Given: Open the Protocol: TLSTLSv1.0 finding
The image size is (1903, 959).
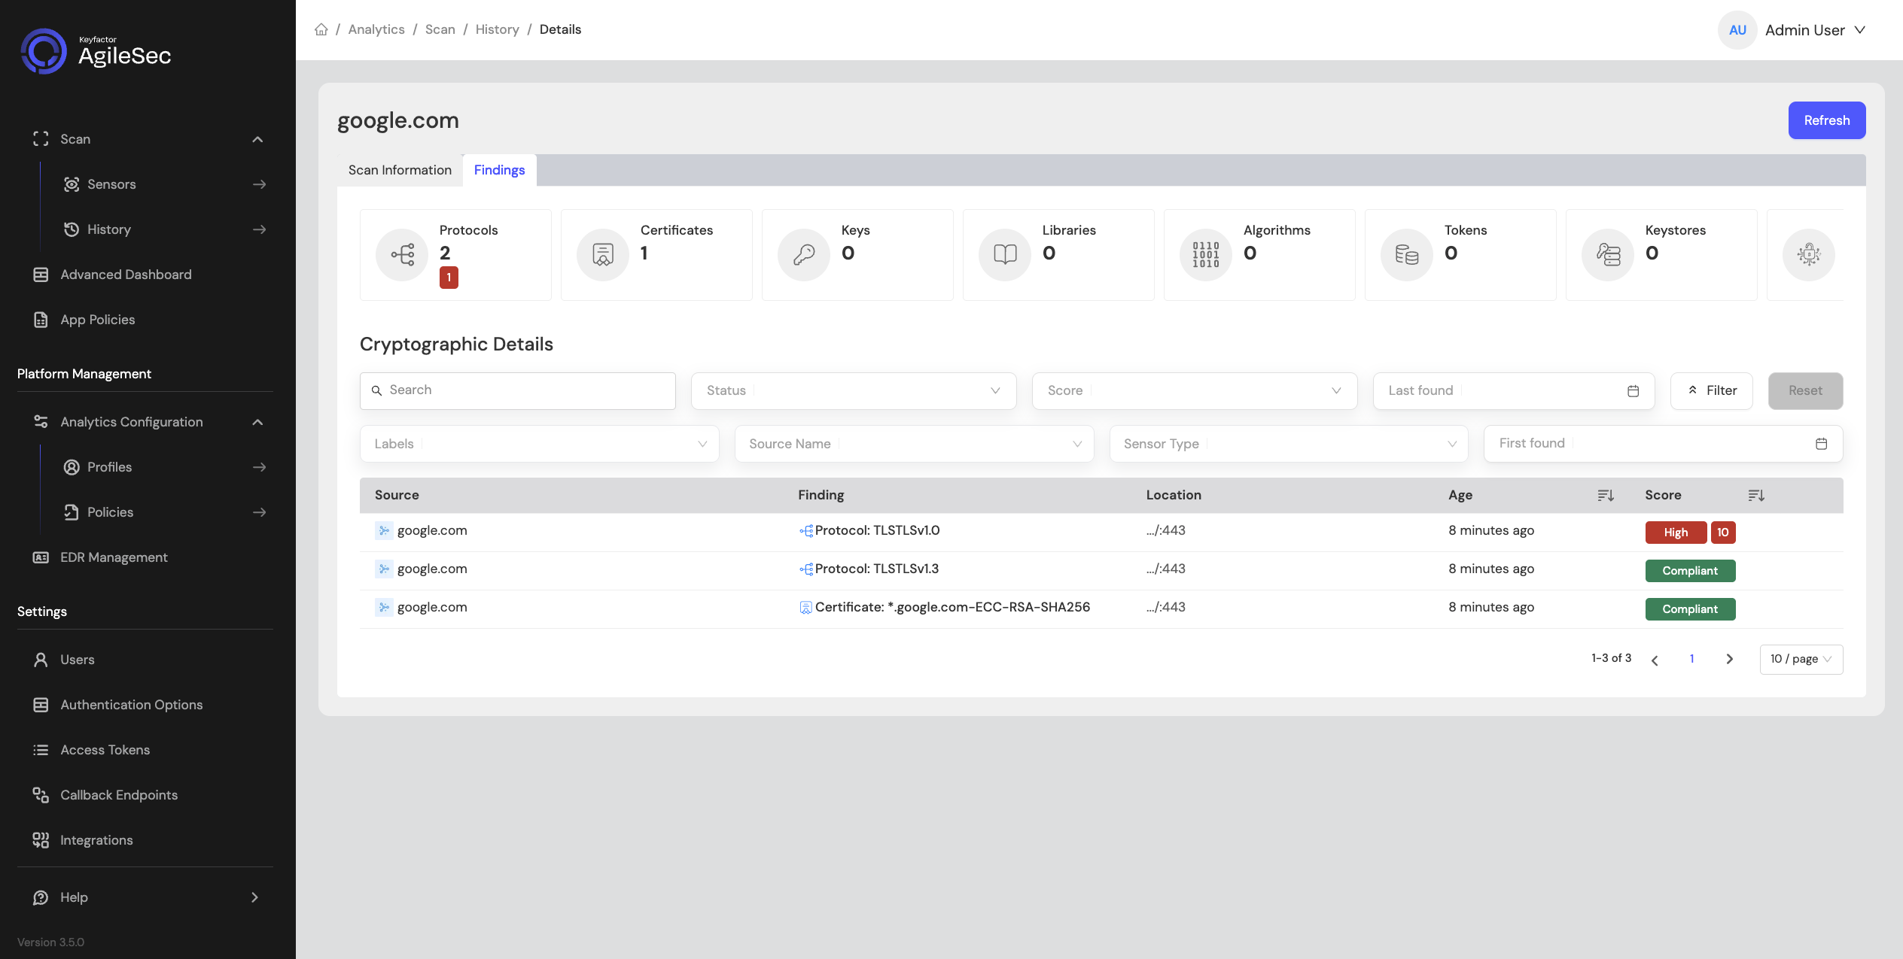Looking at the screenshot, I should point(877,530).
